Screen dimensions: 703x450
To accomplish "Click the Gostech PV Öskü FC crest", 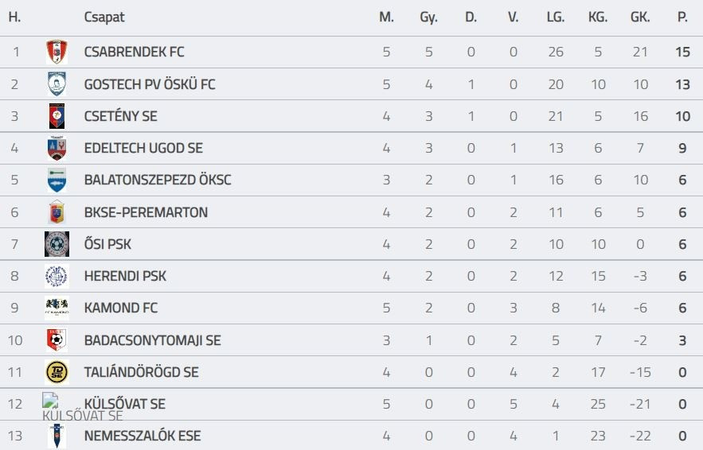I will [x=57, y=84].
